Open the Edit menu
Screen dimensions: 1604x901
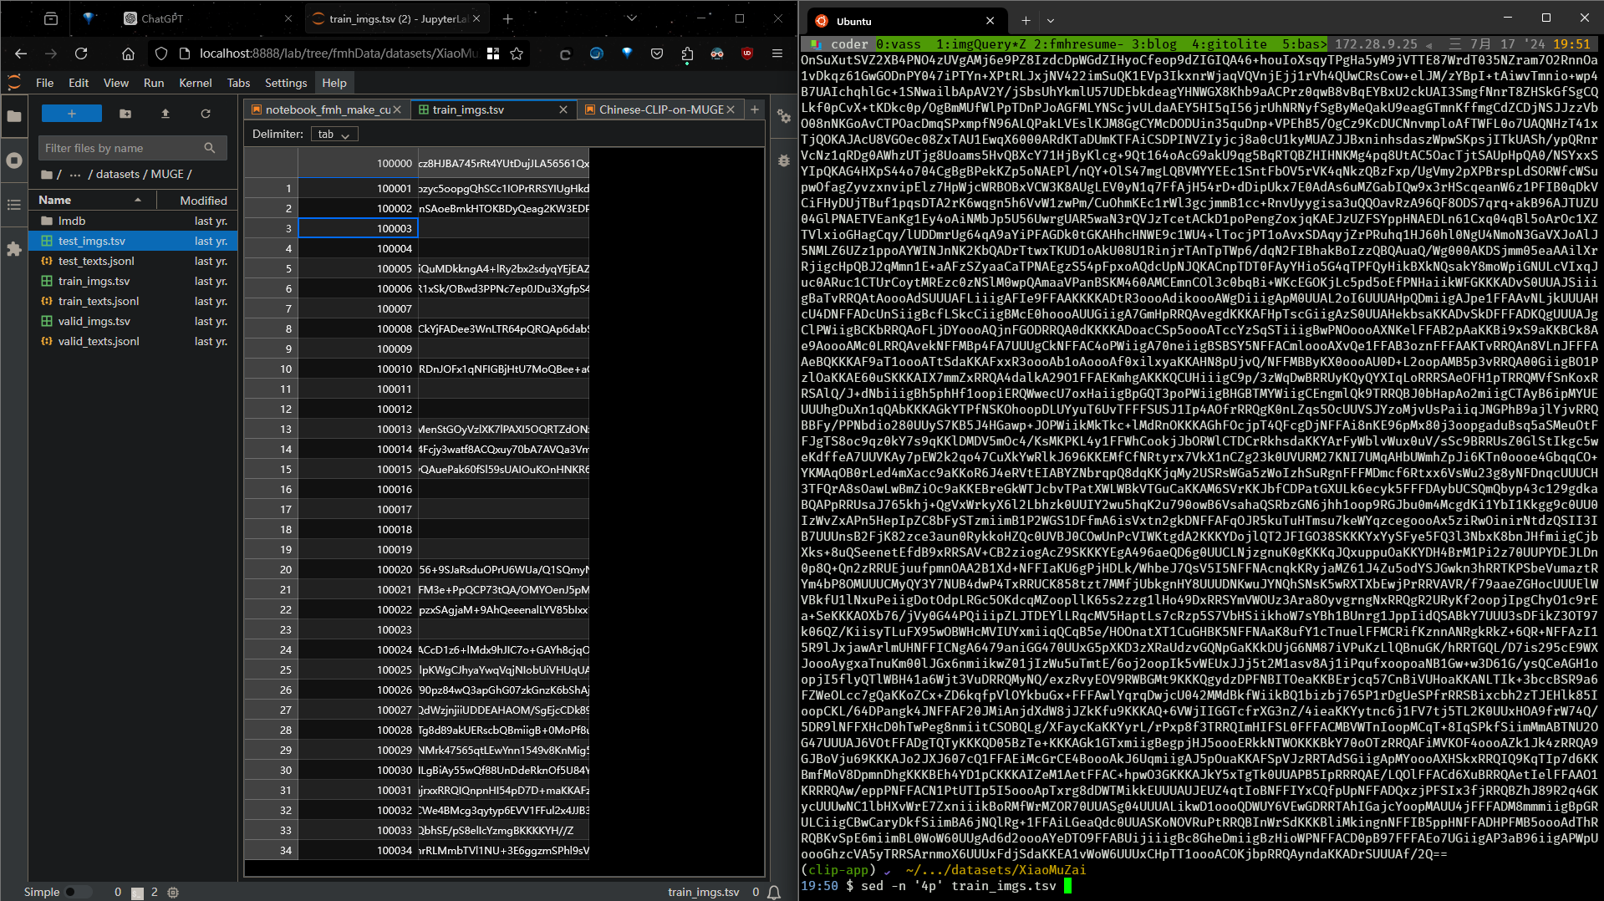tap(79, 83)
